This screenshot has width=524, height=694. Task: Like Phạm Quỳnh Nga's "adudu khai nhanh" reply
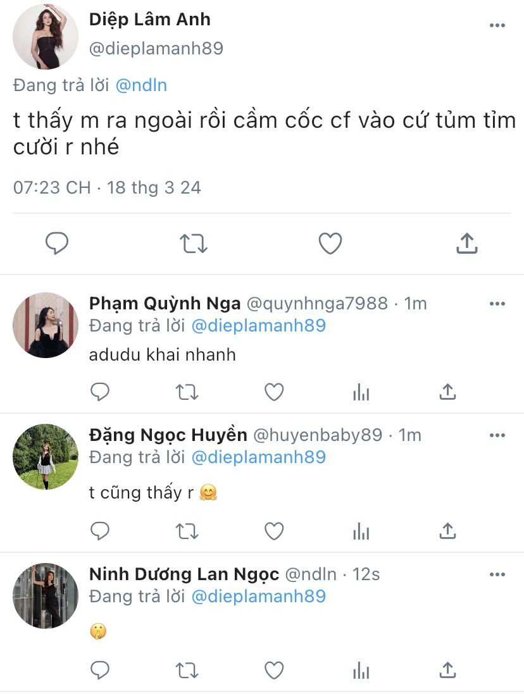pyautogui.click(x=274, y=393)
